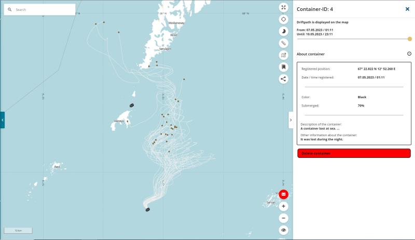Click the Sørvågen place label
Image resolution: width=415 pixels, height=240 pixels.
165,49
